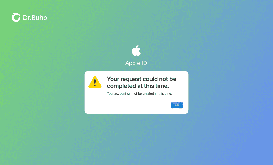The width and height of the screenshot is (273, 165).
Task: Click the word 'Apple' in Apple ID
Action: 133,63
